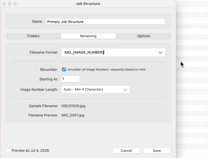The width and height of the screenshot is (208, 158).
Task: Click the minimize window button
Action: click(x=10, y=4)
